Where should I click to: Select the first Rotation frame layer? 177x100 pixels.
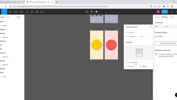tap(3, 41)
